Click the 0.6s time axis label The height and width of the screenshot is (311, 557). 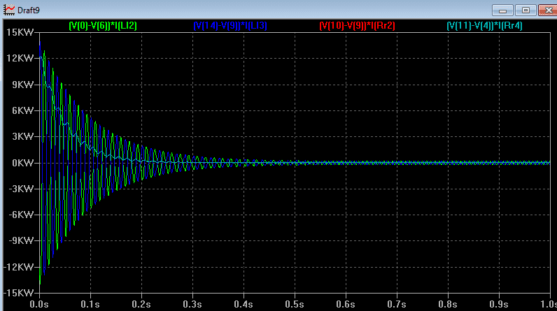tap(346, 304)
